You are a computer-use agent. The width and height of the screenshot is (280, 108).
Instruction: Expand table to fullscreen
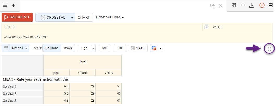[x=270, y=49]
